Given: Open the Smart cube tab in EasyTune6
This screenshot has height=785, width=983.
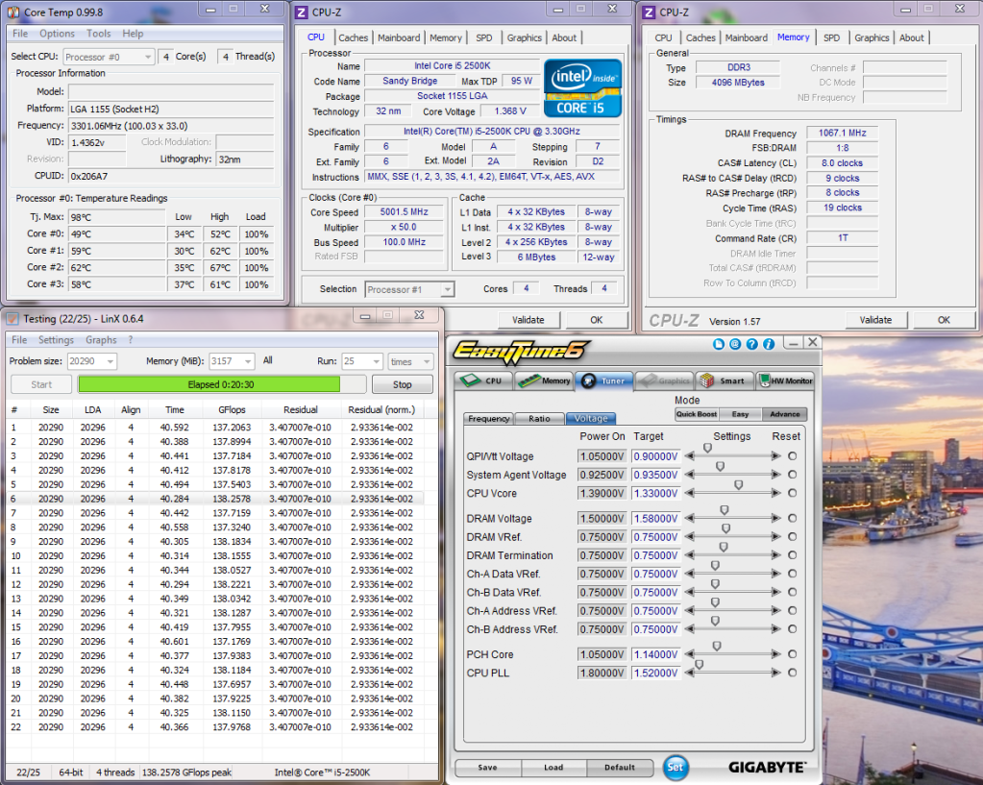Looking at the screenshot, I should [723, 380].
